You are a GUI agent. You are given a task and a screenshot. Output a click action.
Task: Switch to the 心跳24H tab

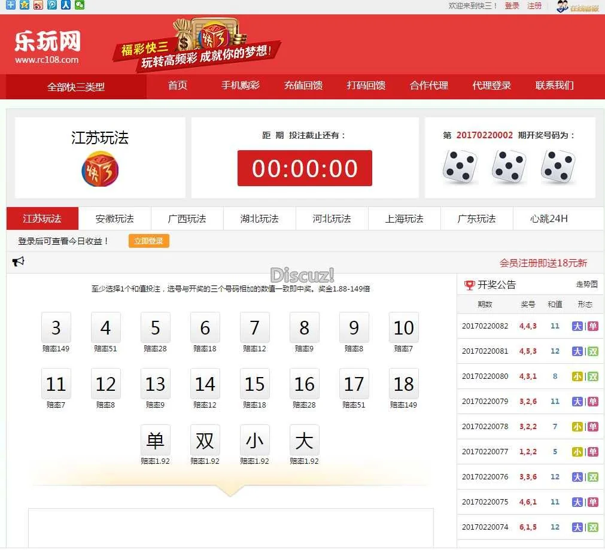(x=549, y=219)
